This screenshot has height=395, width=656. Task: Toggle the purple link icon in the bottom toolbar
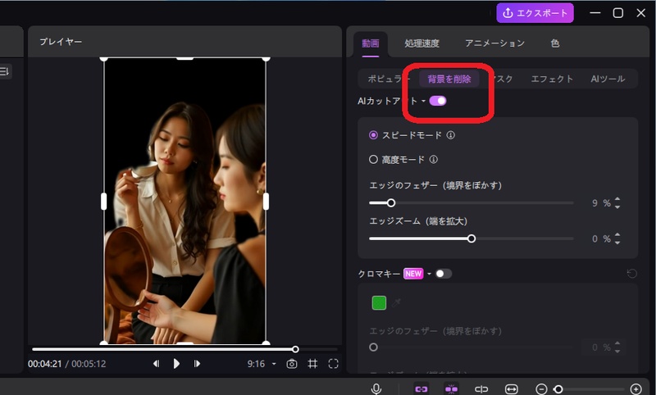[421, 389]
